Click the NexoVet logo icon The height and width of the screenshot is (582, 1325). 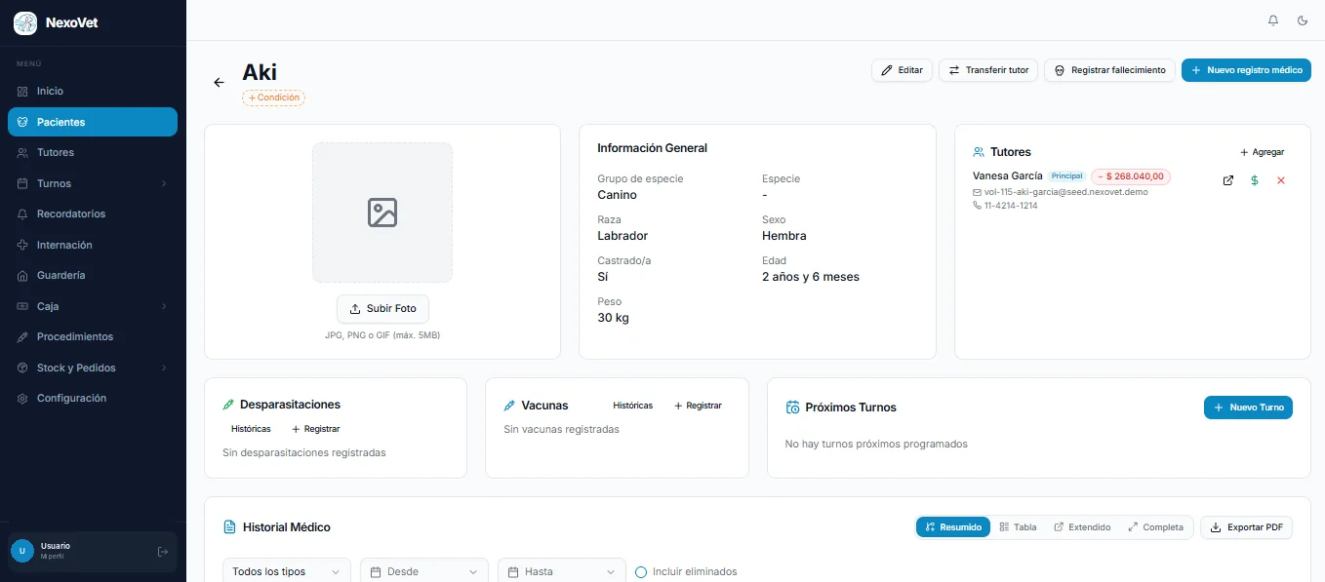[25, 22]
